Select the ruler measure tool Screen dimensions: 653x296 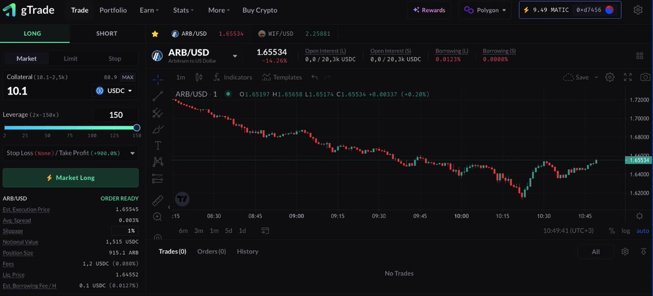pyautogui.click(x=158, y=200)
